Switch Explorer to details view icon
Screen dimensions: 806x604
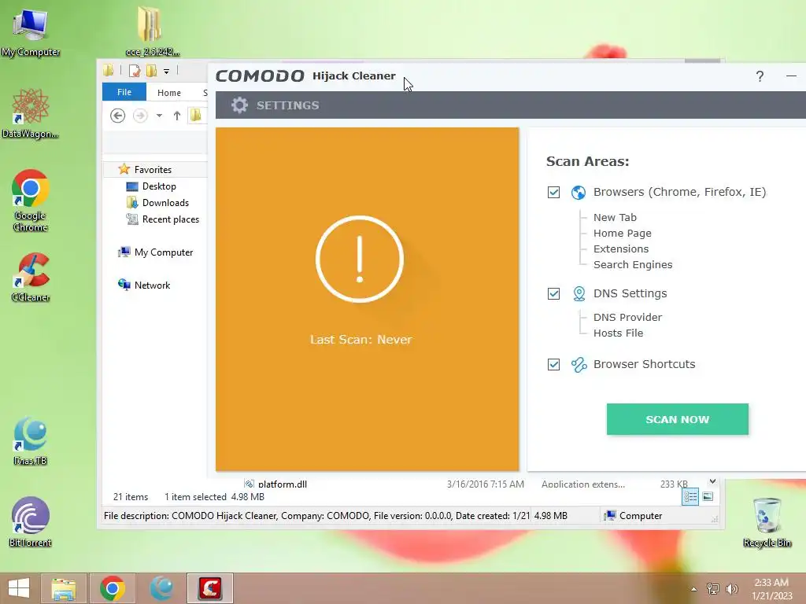pyautogui.click(x=690, y=497)
